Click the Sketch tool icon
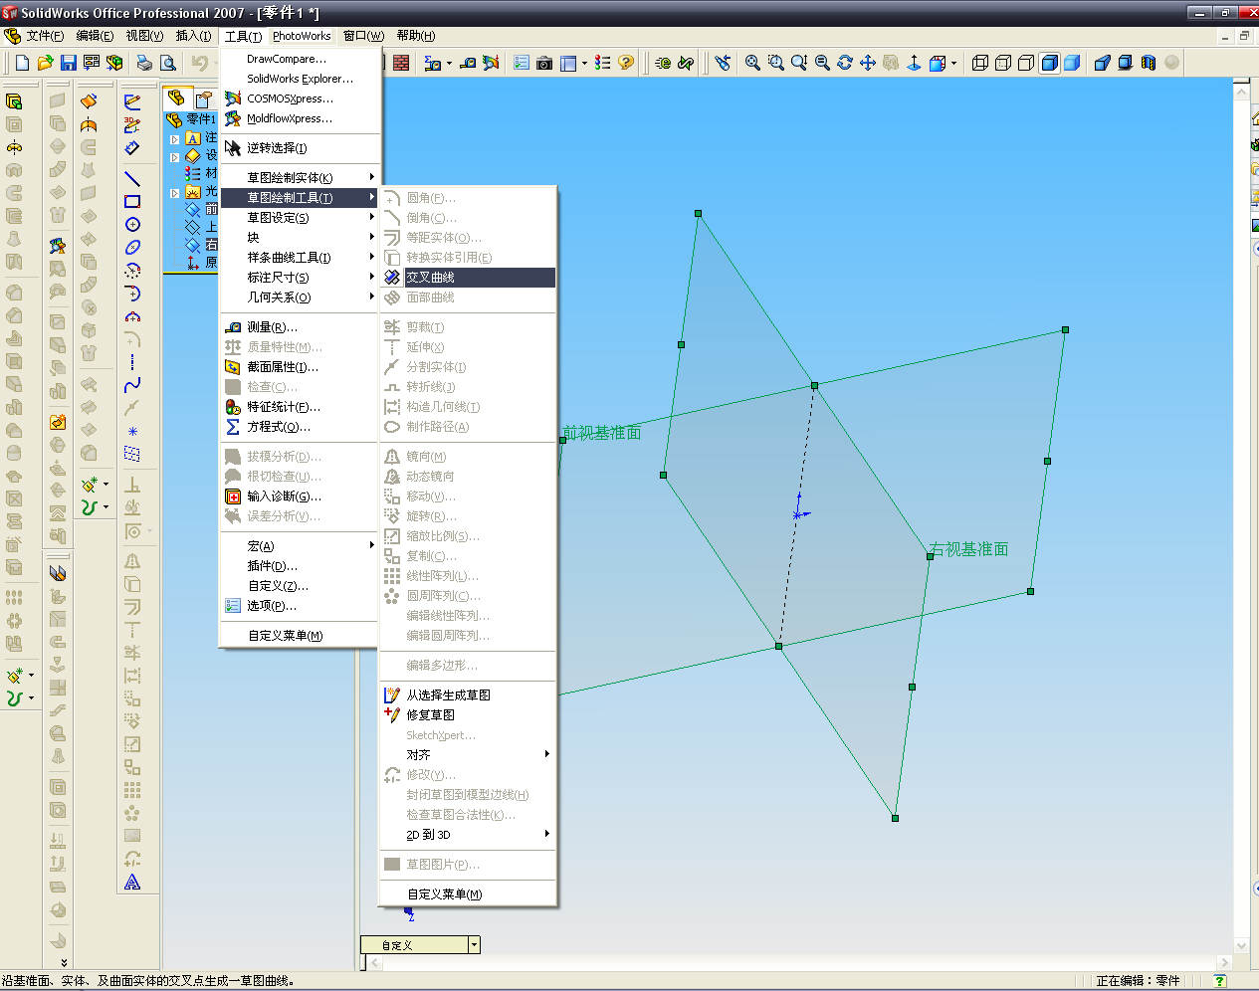This screenshot has width=1259, height=991. [x=132, y=101]
